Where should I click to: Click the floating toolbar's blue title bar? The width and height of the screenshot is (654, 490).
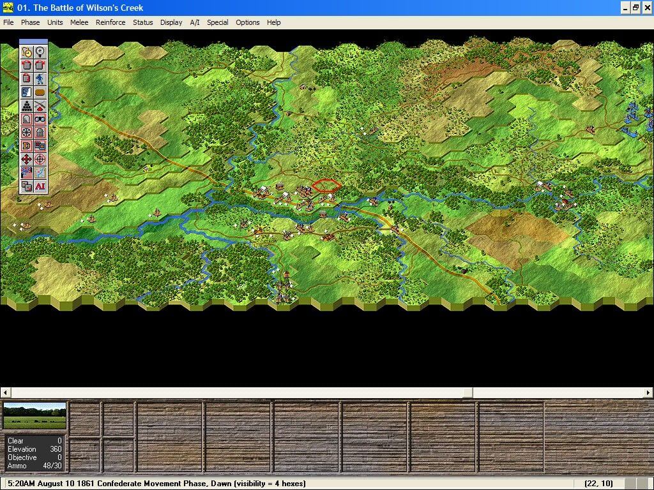pos(33,41)
